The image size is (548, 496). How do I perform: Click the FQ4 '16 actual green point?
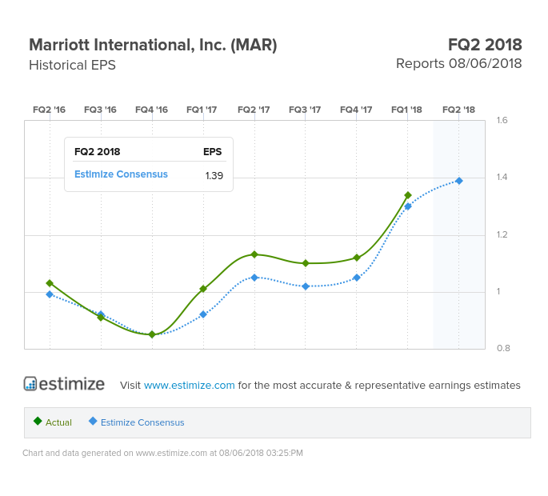(x=152, y=334)
